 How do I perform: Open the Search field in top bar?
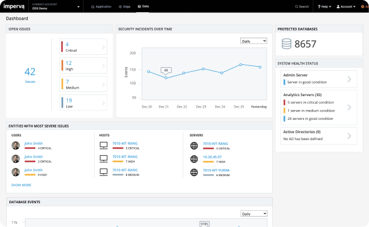(x=302, y=6)
